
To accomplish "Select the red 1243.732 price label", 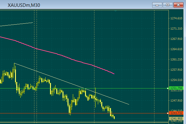I will (176, 113).
